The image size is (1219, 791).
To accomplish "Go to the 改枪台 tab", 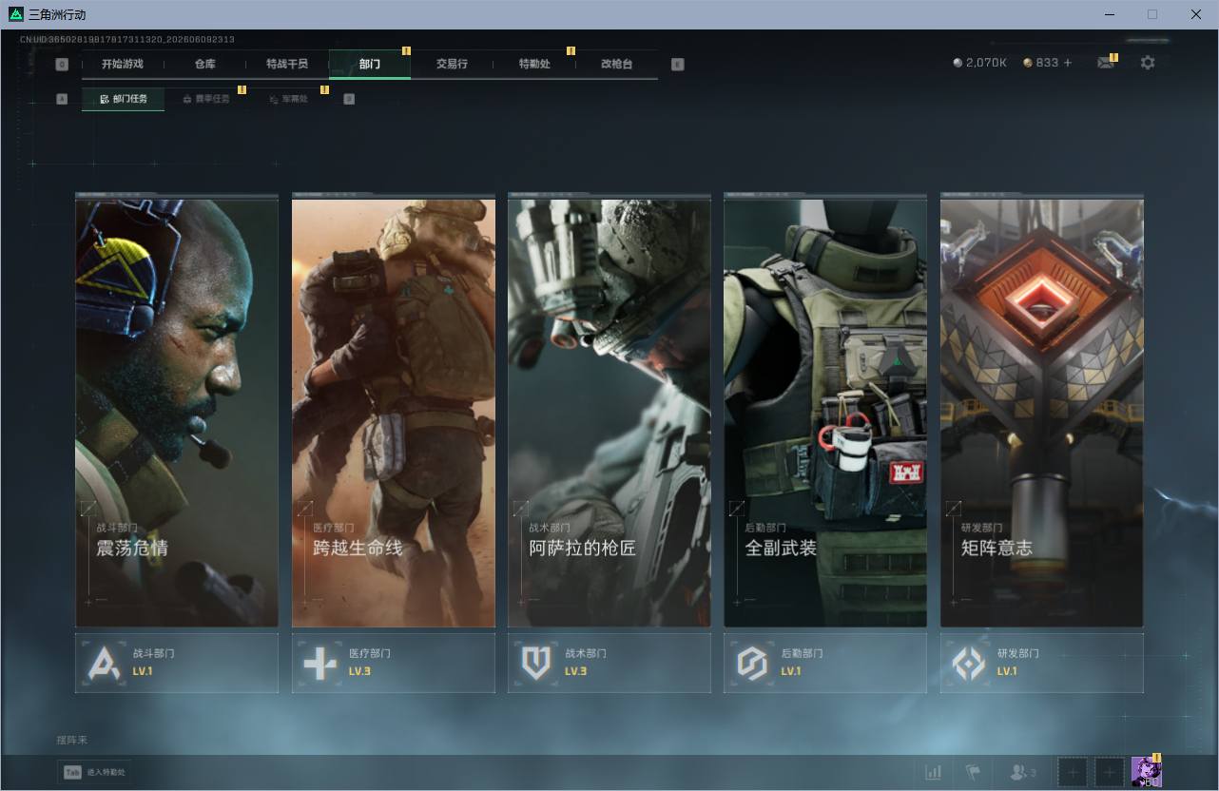I will [x=616, y=64].
